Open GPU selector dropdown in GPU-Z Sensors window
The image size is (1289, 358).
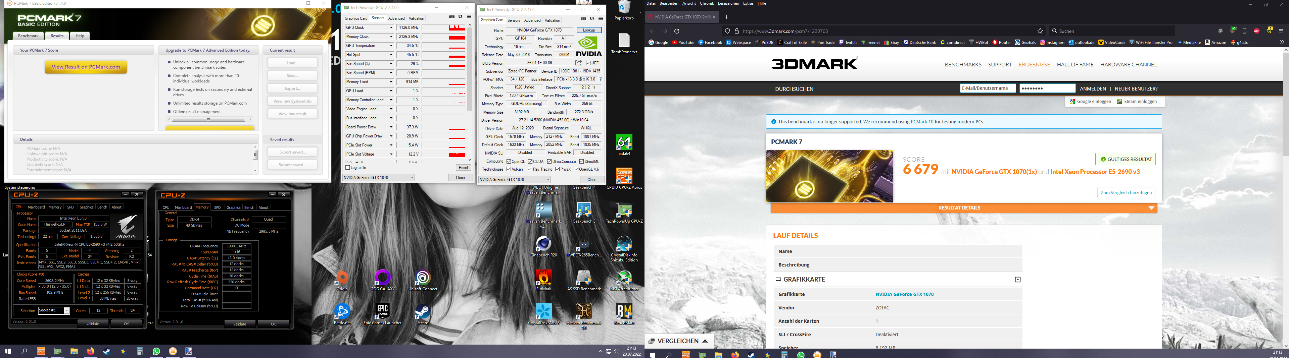pyautogui.click(x=378, y=178)
